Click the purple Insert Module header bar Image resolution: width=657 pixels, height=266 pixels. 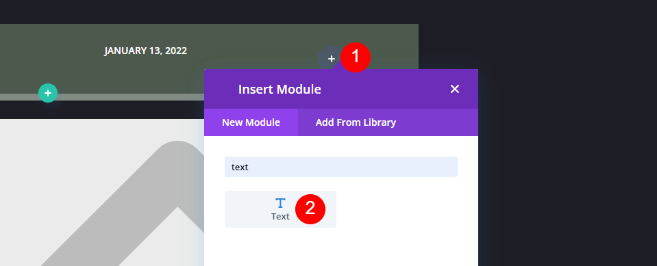341,89
